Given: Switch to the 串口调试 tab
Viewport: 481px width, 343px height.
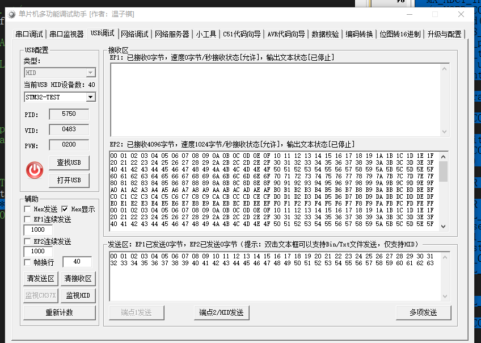Looking at the screenshot, I should [29, 34].
